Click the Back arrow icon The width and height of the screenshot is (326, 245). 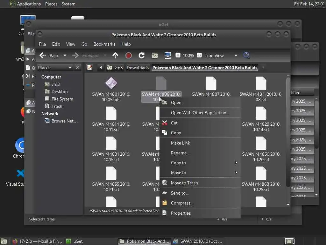(43, 56)
